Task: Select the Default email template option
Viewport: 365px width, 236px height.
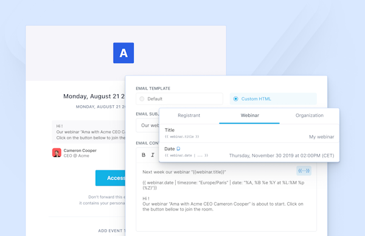Action: click(179, 99)
